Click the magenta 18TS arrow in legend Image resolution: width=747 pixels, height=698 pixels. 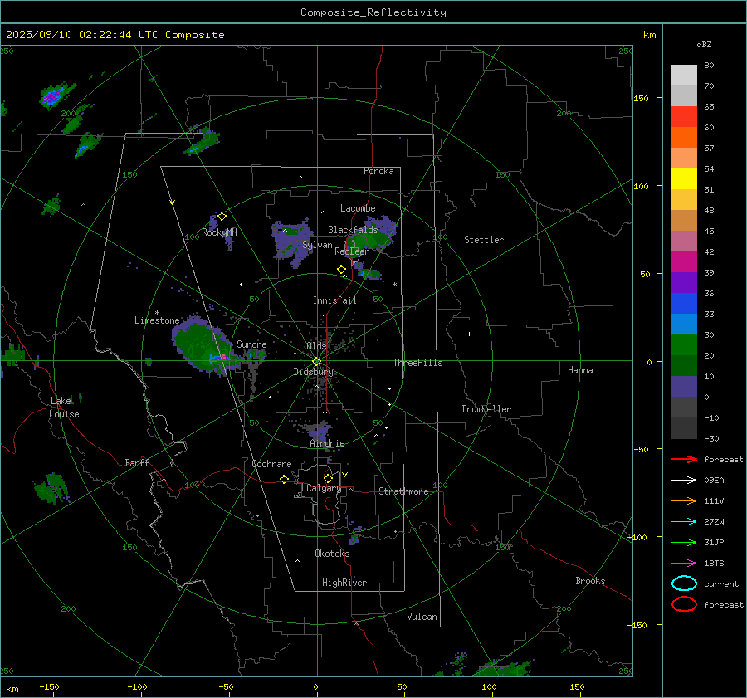point(684,564)
